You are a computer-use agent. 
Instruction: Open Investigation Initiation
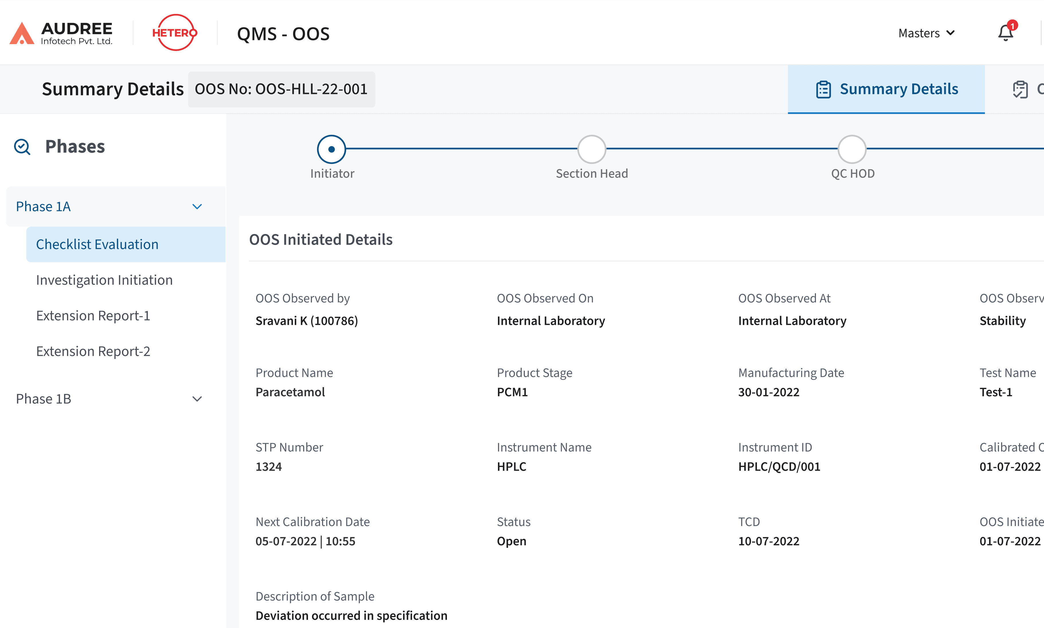click(104, 280)
